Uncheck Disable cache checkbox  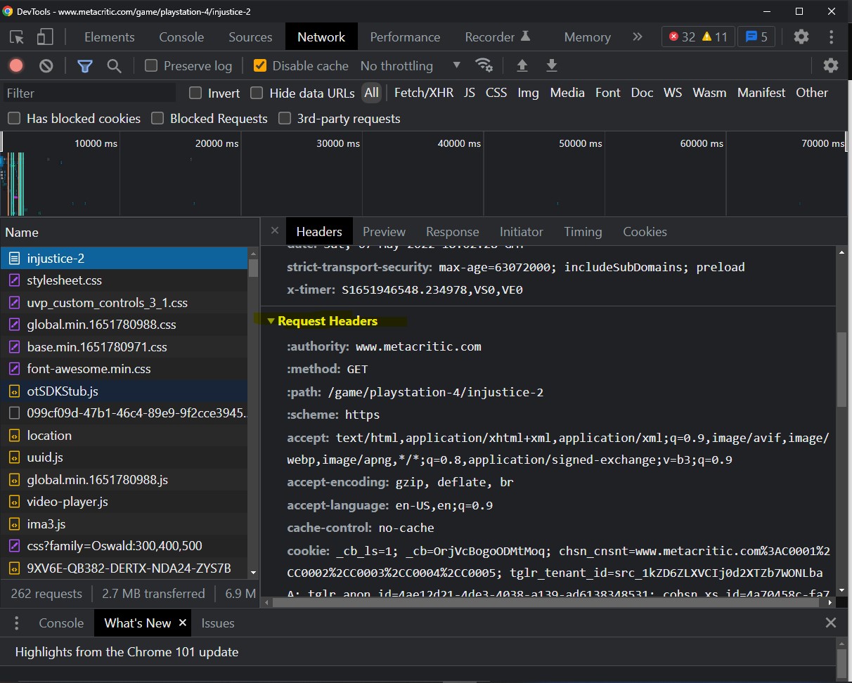260,65
